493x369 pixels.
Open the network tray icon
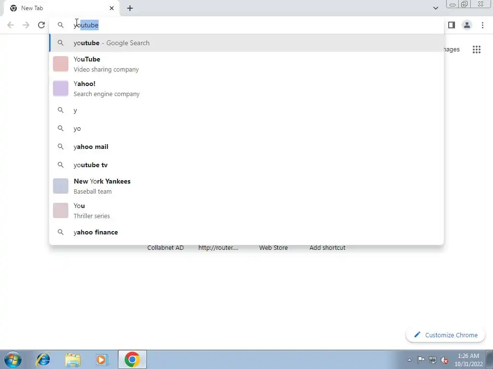point(433,360)
